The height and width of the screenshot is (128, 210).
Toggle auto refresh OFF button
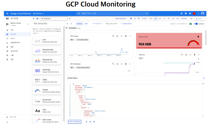[144, 18]
